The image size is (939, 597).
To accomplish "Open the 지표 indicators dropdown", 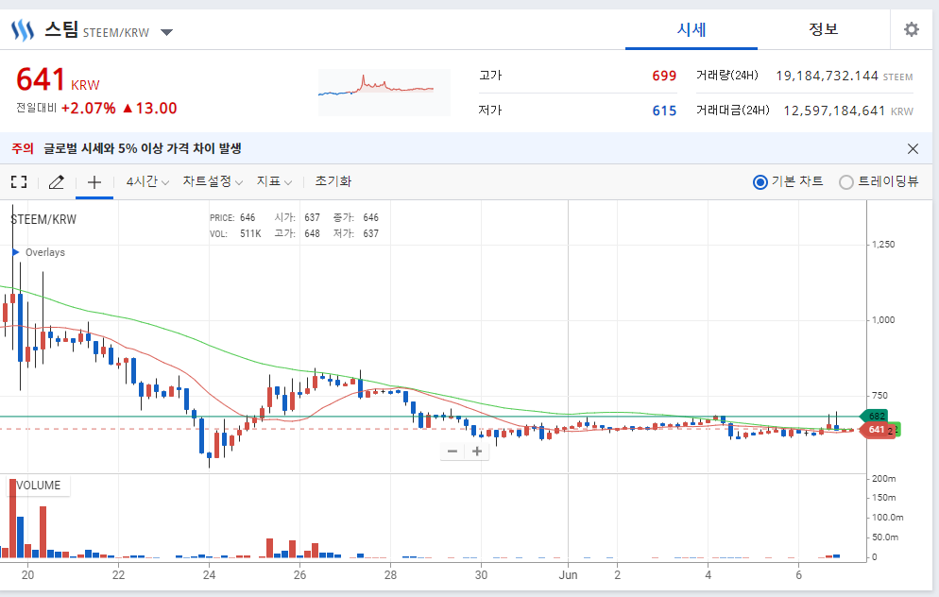I will [274, 181].
